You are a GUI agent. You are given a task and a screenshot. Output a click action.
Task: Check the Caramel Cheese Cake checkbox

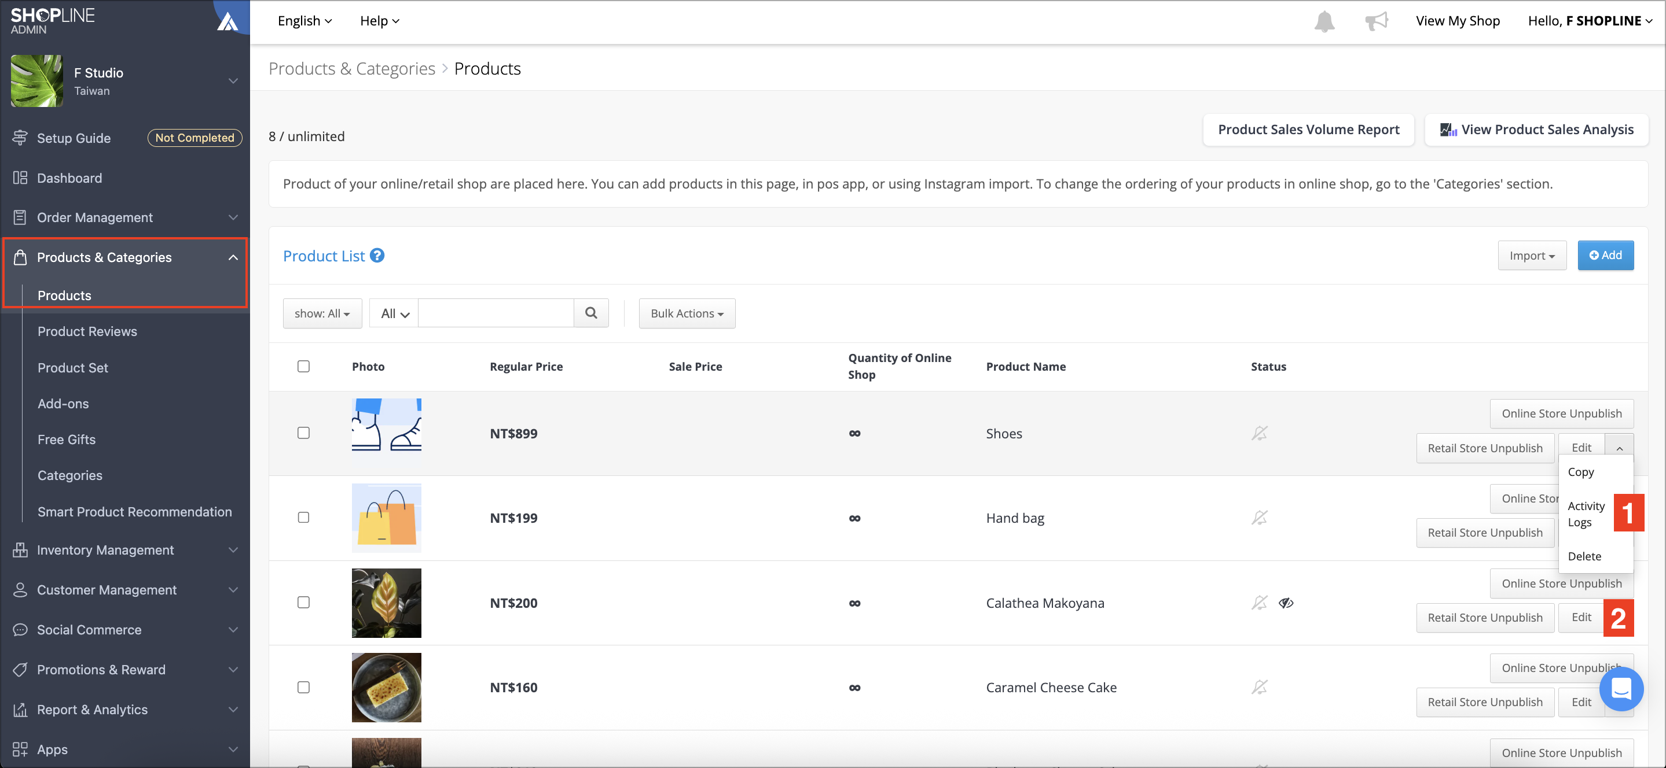coord(303,687)
